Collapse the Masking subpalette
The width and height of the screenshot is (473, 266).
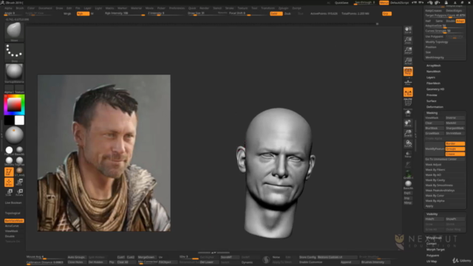[432, 113]
